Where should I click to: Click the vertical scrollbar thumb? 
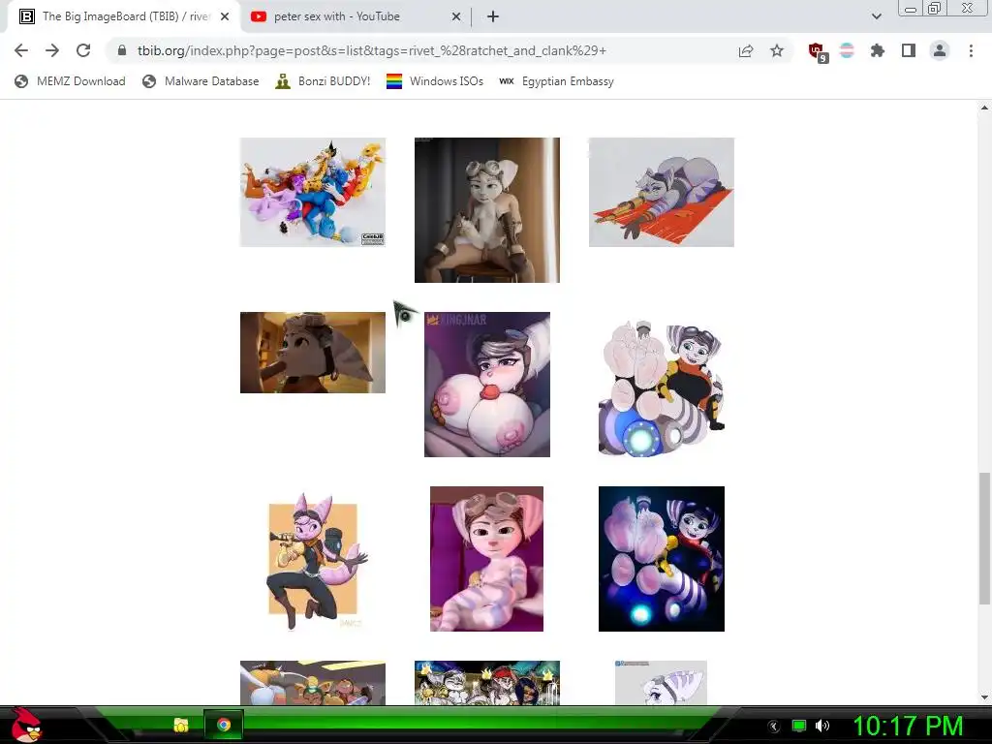click(984, 538)
